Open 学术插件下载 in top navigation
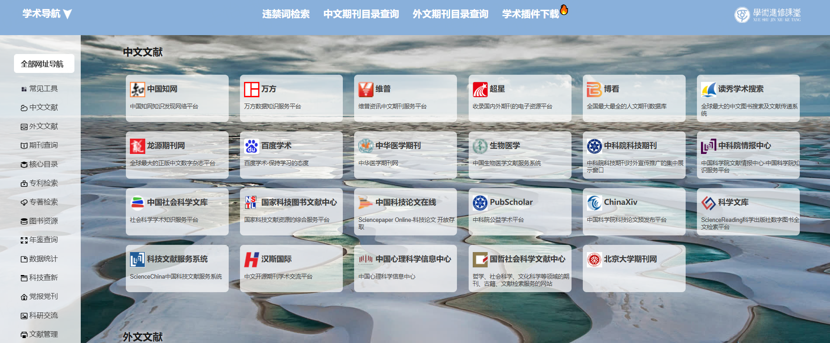This screenshot has height=343, width=830. [530, 14]
